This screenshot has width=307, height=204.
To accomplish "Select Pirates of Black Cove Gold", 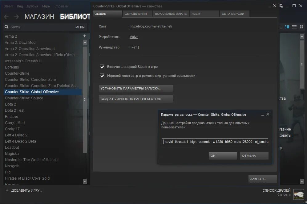I will click(27, 178).
